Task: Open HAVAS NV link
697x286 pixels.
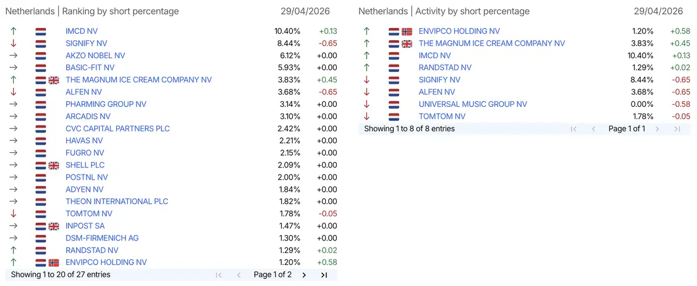Action: [84, 141]
